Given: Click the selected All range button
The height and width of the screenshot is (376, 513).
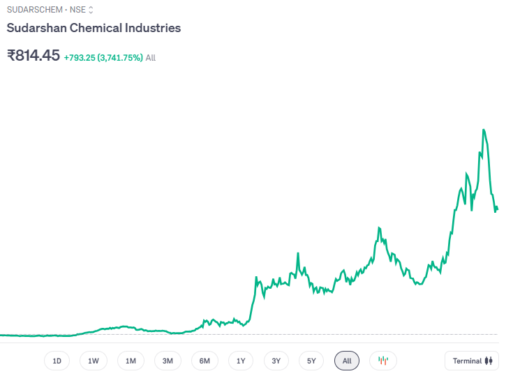Looking at the screenshot, I should coord(347,361).
